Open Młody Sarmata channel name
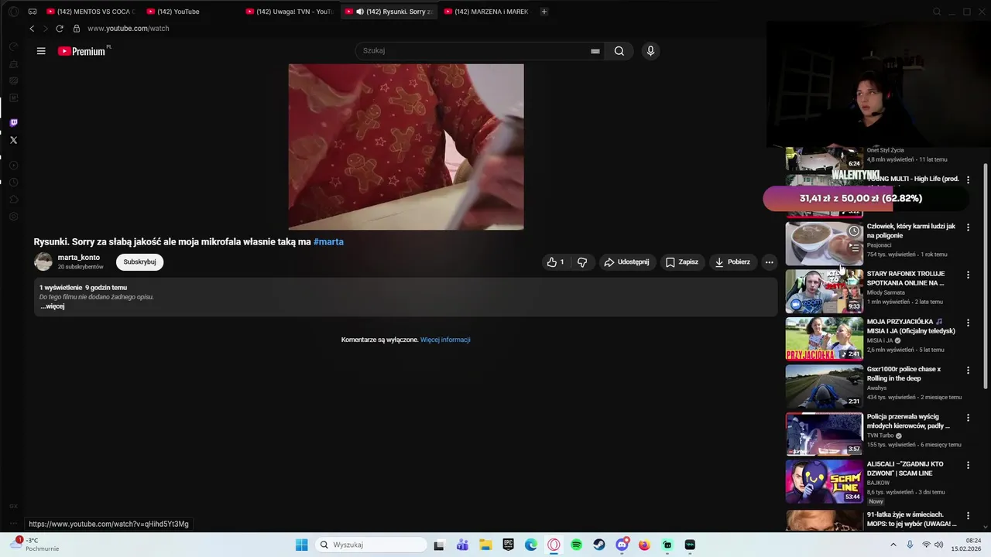The width and height of the screenshot is (991, 557). click(x=886, y=292)
